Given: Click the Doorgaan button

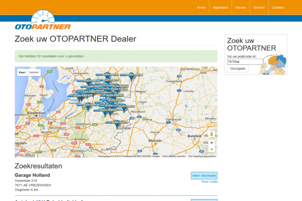Looking at the screenshot, I should pos(238,69).
